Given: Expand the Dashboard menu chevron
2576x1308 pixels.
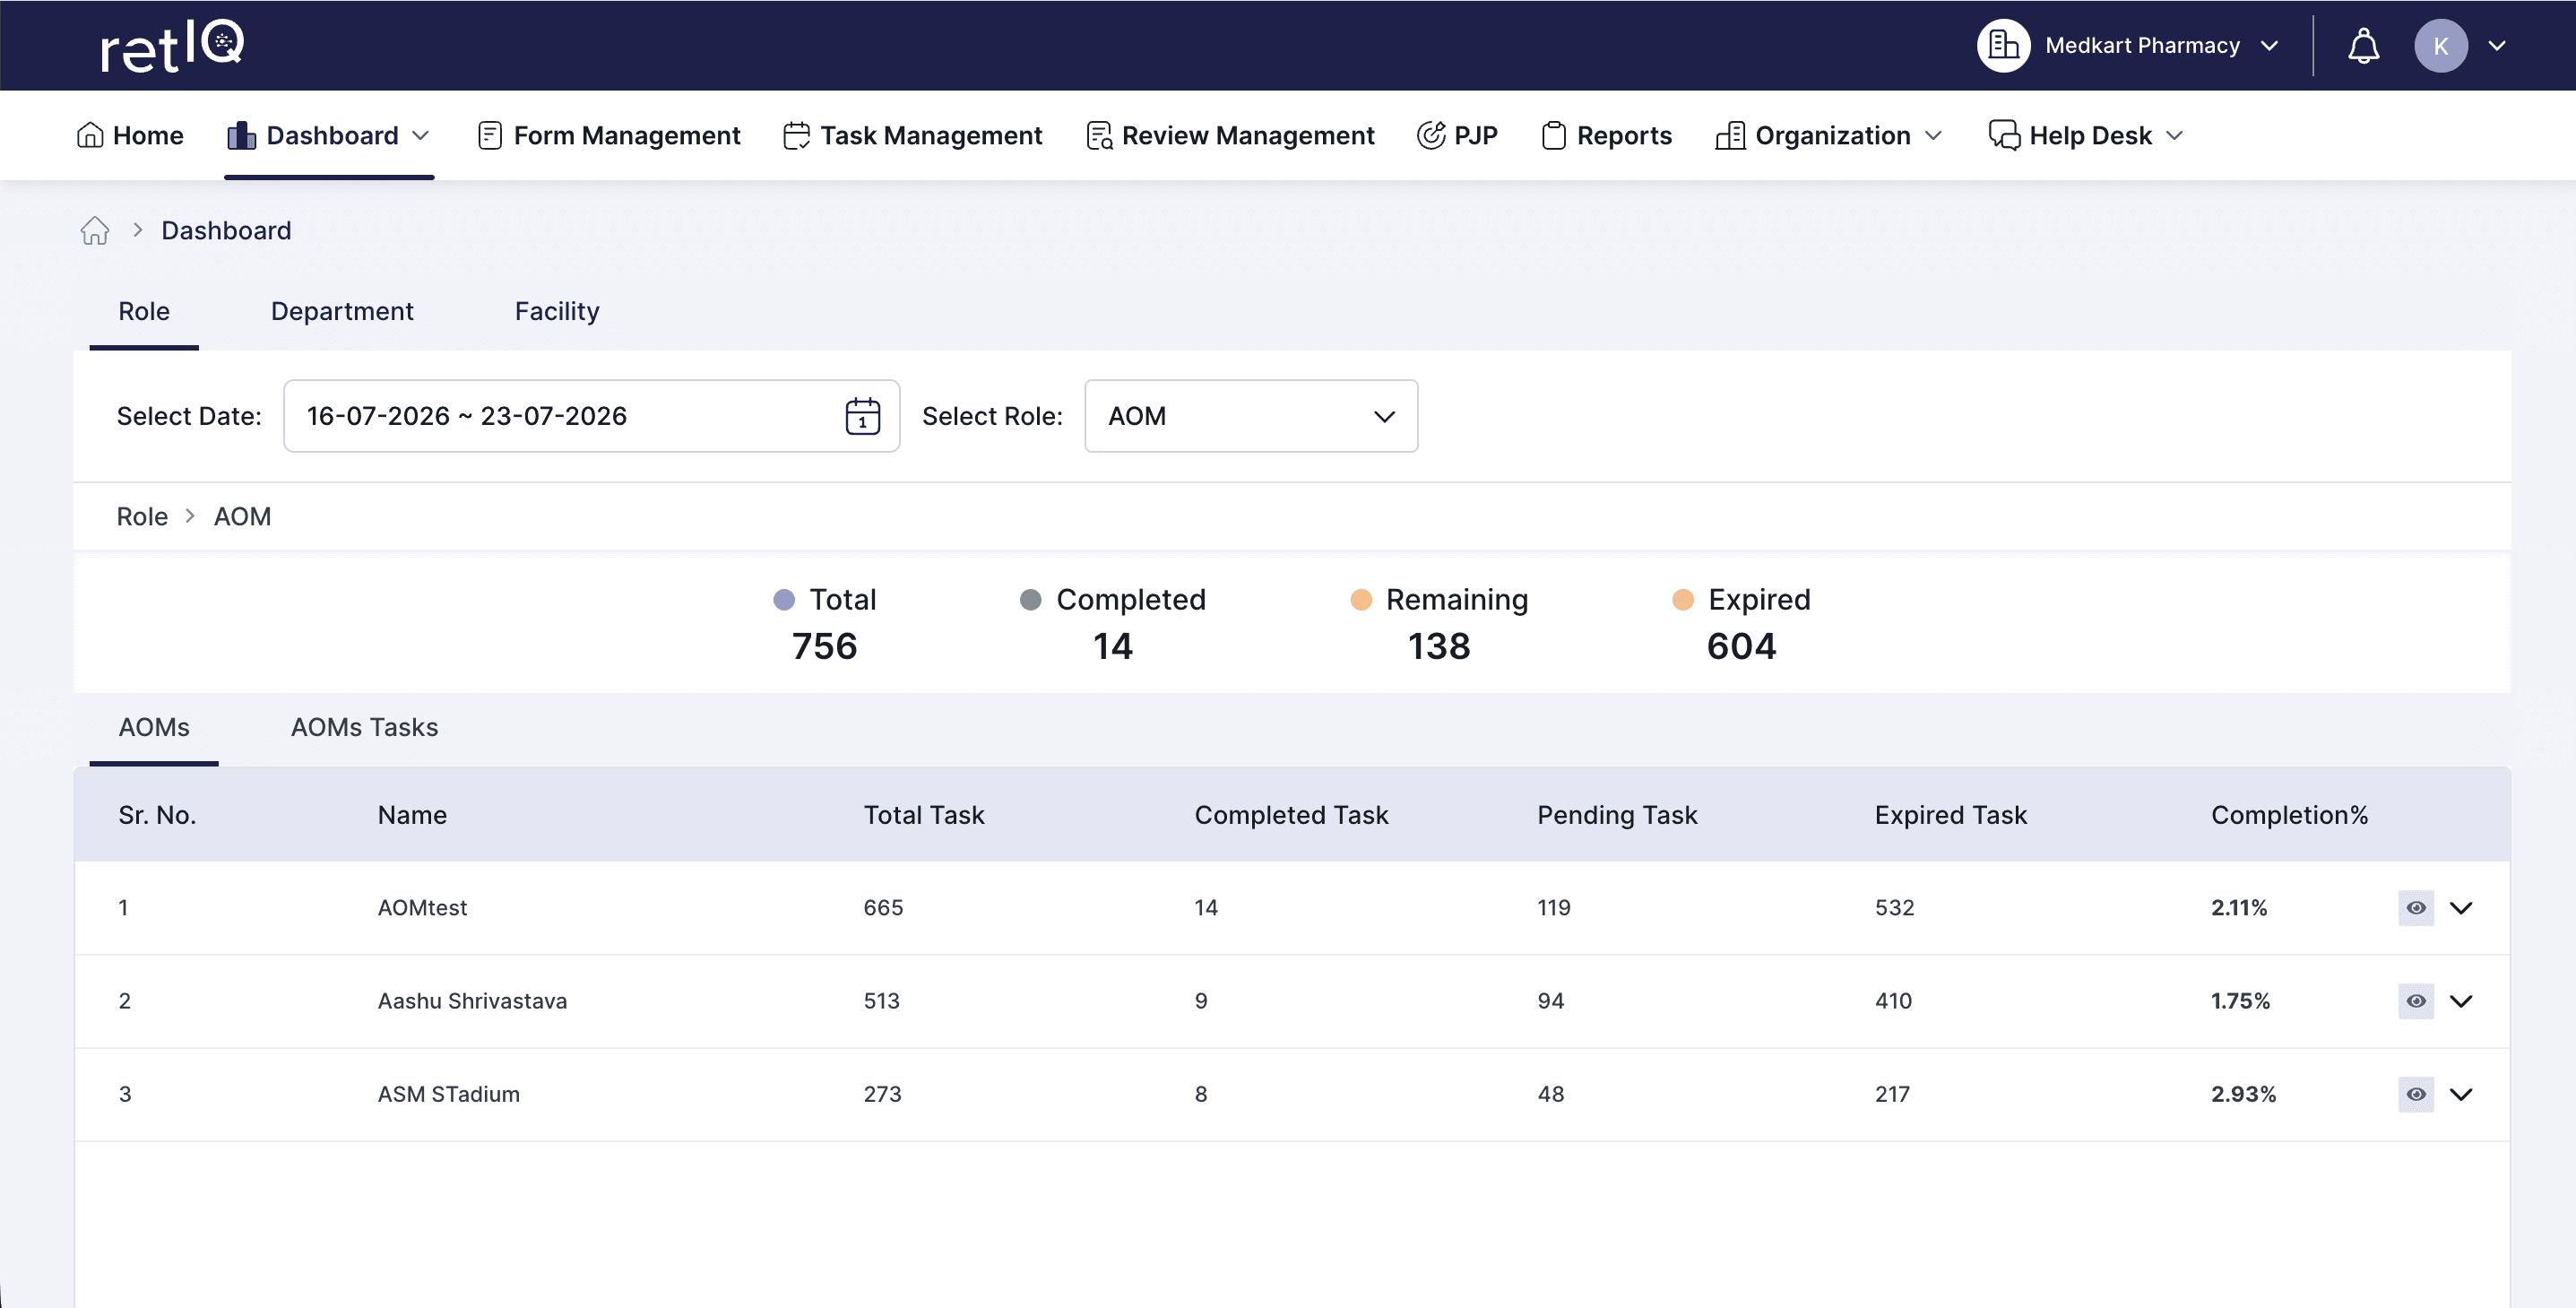Looking at the screenshot, I should [421, 135].
